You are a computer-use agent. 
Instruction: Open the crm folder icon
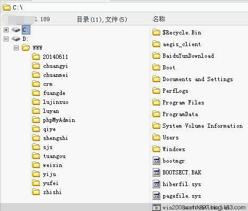coord(36,84)
